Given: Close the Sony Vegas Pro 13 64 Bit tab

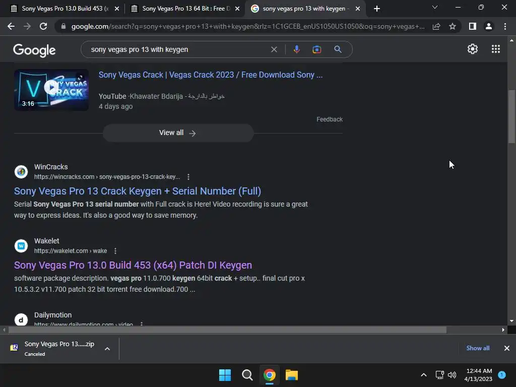Looking at the screenshot, I should pos(237,9).
